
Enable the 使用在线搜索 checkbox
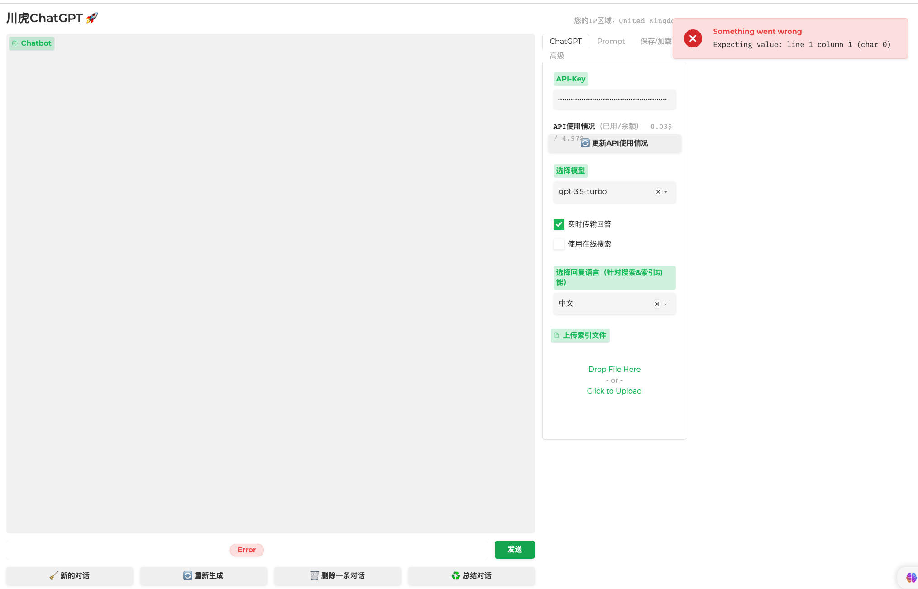[559, 244]
